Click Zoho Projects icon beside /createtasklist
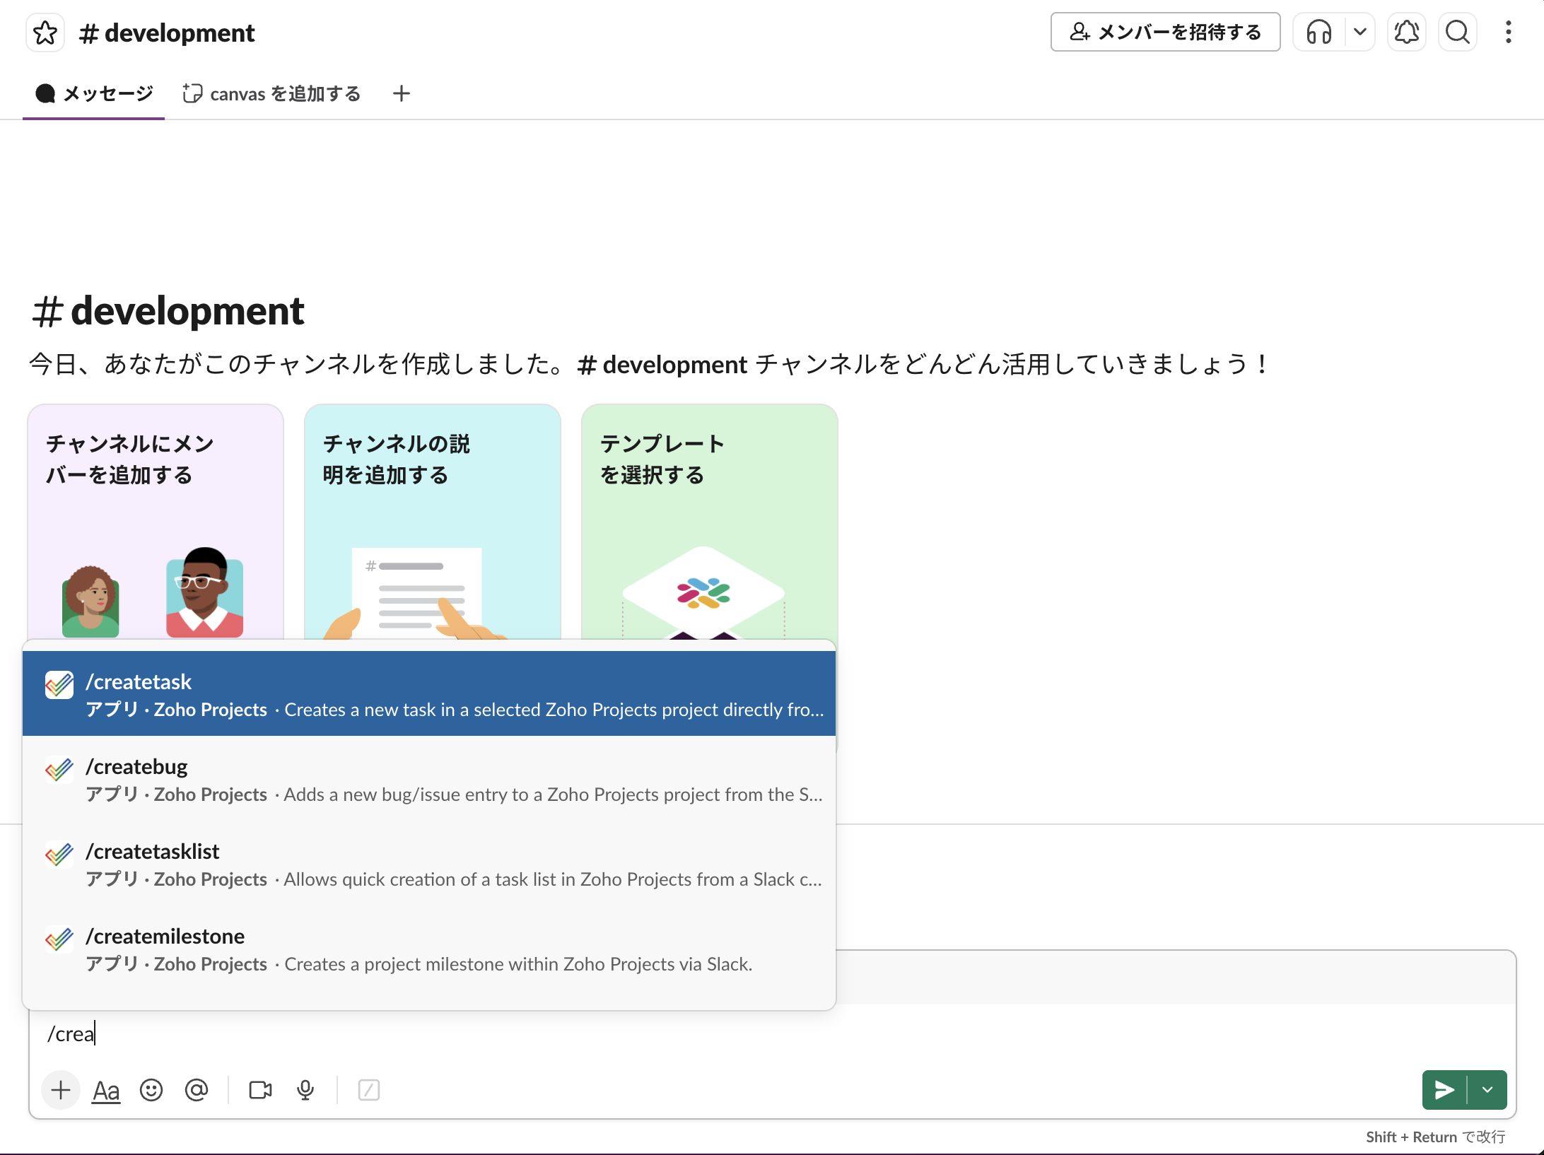Viewport: 1544px width, 1155px height. click(59, 855)
